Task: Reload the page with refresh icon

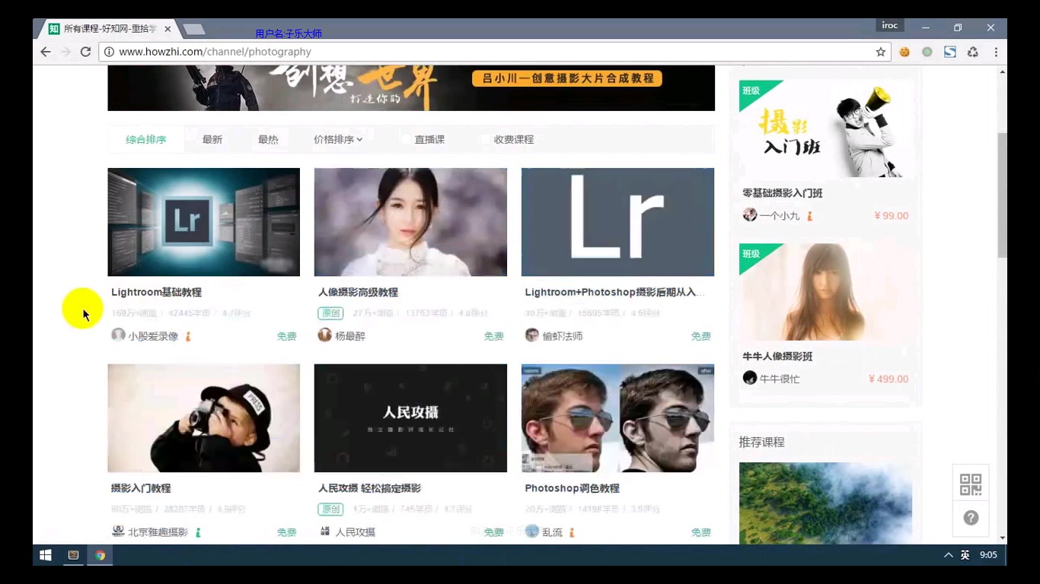Action: [x=85, y=52]
